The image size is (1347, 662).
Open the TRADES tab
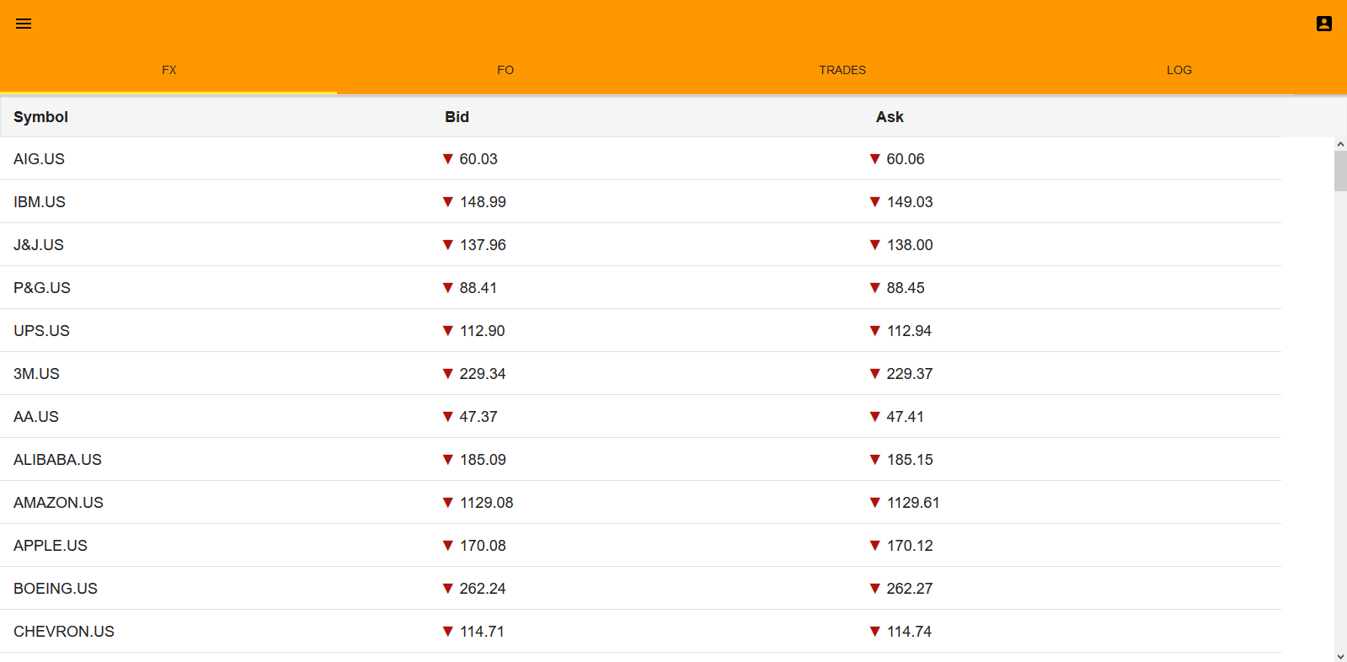842,70
